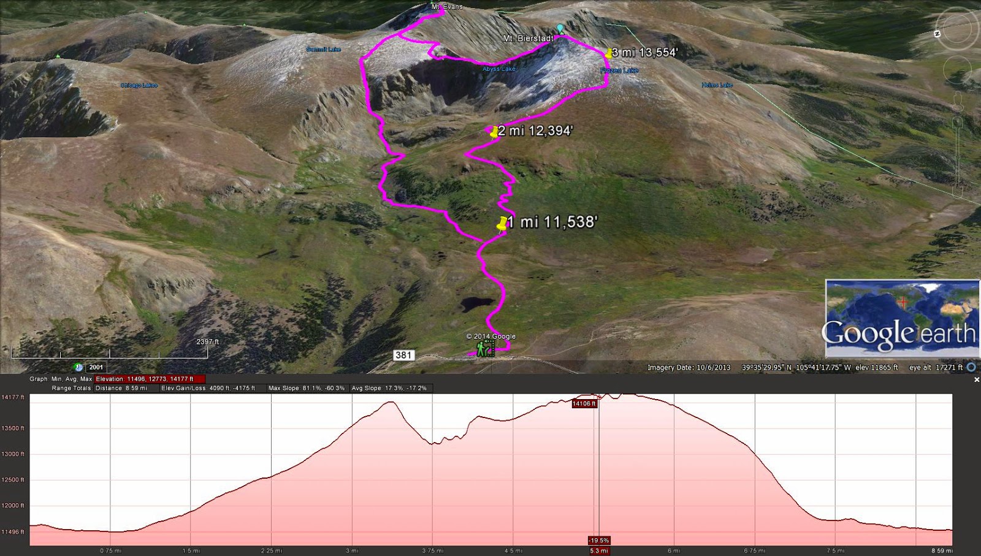Click the North 'N' compass indicator
This screenshot has width=981, height=556.
pyautogui.click(x=937, y=34)
